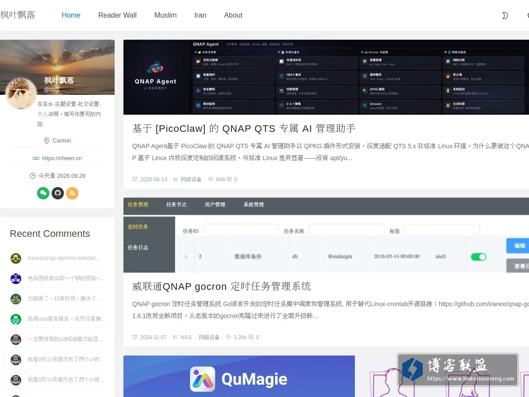
Task: Click the @bbis username in profile card
Action: pyautogui.click(x=52, y=90)
